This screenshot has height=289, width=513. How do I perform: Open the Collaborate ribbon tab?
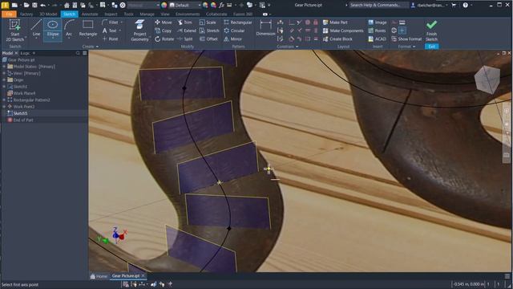coord(216,14)
